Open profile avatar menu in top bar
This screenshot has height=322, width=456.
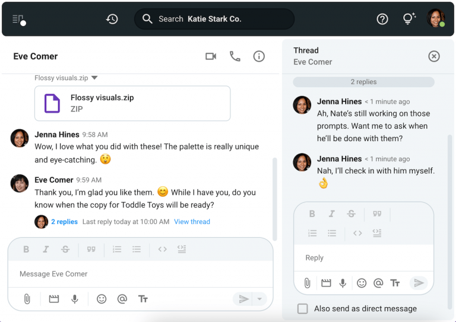[x=436, y=19]
